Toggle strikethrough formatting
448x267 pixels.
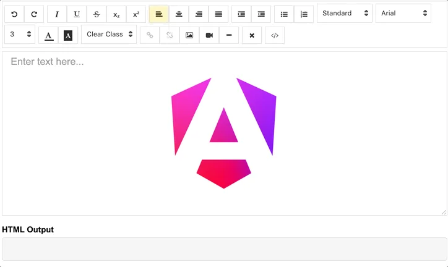coord(97,14)
